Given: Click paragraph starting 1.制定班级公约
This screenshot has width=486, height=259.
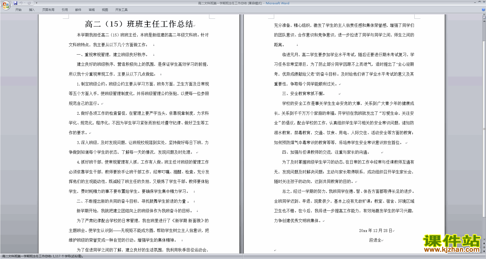Looking at the screenshot, I should click(x=139, y=93).
